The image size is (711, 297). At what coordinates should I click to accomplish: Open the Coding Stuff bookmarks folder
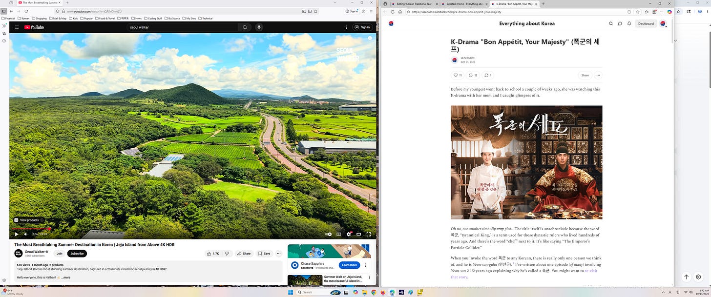[153, 18]
